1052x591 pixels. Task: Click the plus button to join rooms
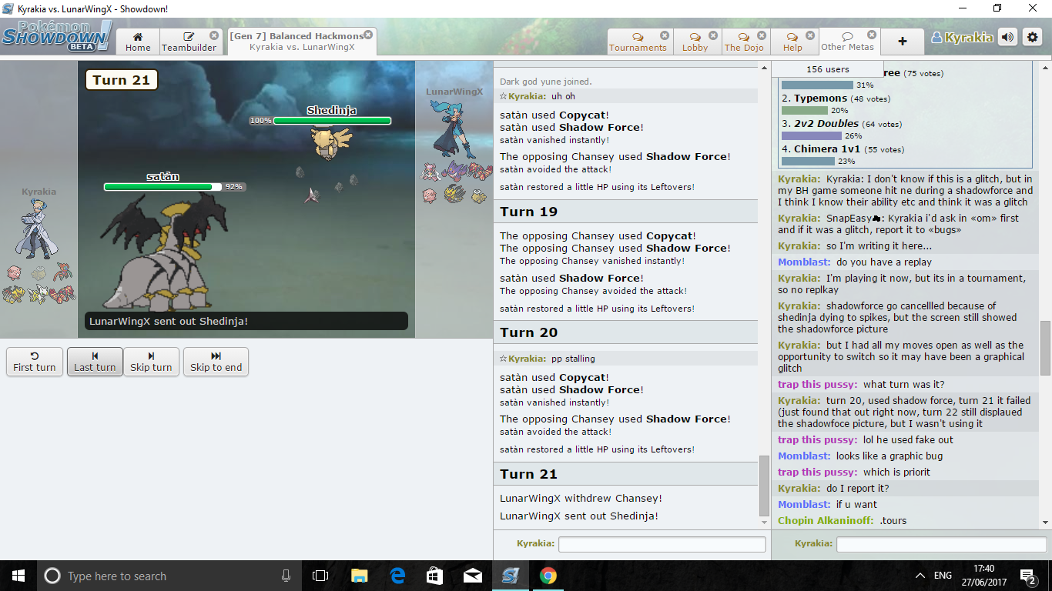point(903,42)
